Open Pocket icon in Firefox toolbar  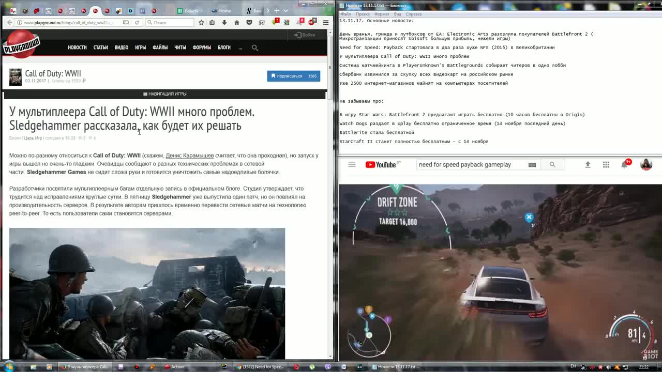(x=249, y=22)
